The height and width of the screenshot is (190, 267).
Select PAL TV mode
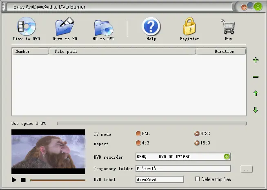point(138,134)
